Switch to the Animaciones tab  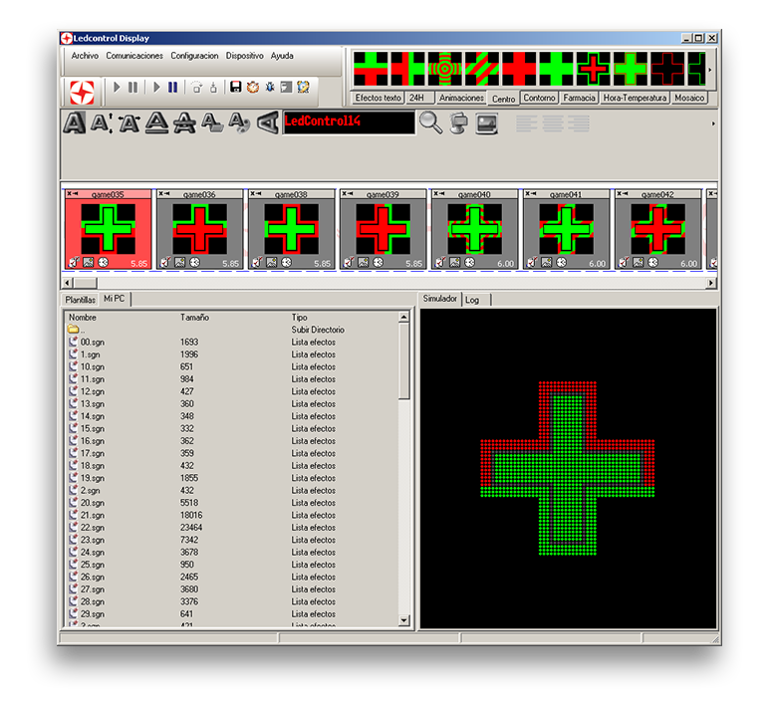(x=461, y=99)
